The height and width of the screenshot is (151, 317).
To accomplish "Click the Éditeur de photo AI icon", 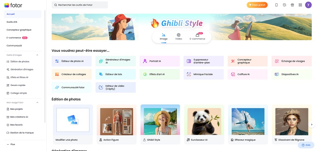I will (x=57, y=61).
